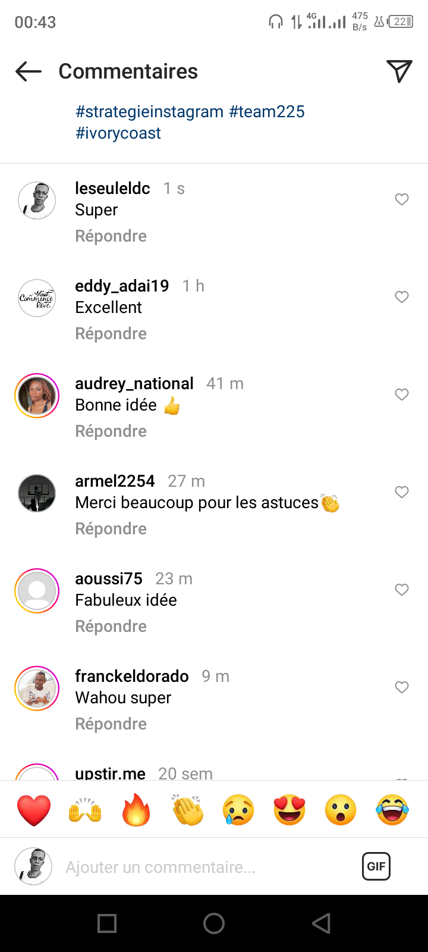Screen dimensions: 428x952
Task: Like leseuleldc's comment "Super"
Action: [x=402, y=199]
